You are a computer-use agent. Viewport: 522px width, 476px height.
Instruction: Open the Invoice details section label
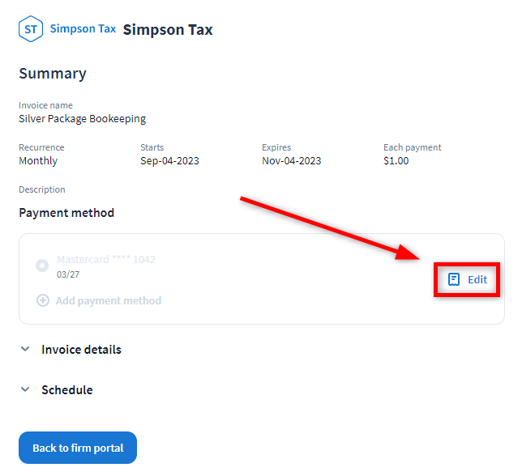click(x=81, y=350)
